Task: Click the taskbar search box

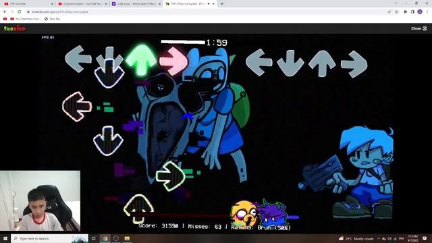Action: (x=49, y=238)
